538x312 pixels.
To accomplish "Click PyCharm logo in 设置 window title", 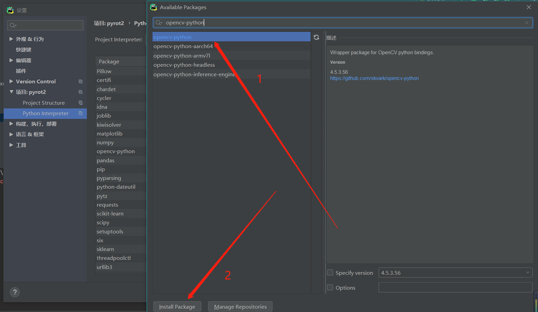I will pyautogui.click(x=10, y=10).
